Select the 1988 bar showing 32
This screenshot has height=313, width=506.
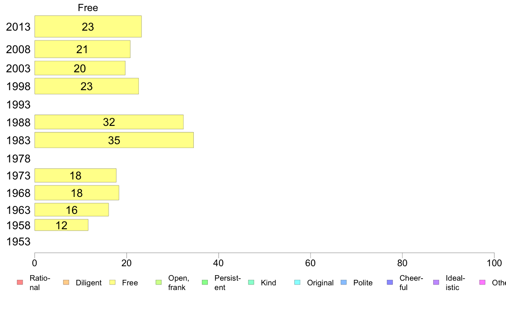[x=109, y=122]
